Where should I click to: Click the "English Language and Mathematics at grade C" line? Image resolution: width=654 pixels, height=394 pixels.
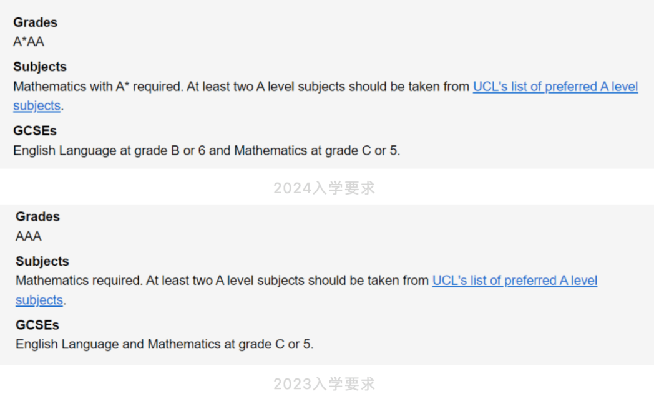(x=164, y=344)
